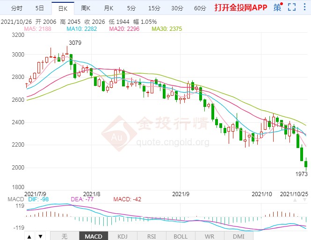Open the three-dot more options menu
This screenshot has height=240, width=311.
click(x=305, y=7)
